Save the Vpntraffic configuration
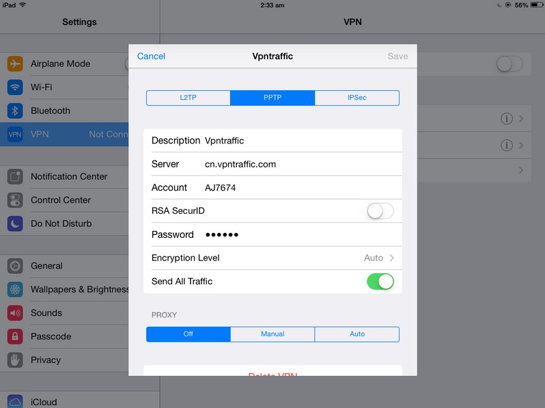545x408 pixels. point(397,56)
